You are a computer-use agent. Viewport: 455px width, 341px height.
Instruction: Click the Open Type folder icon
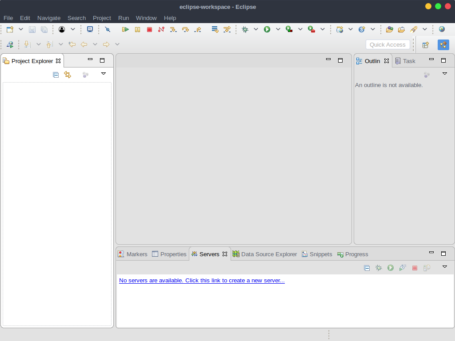[x=389, y=29]
